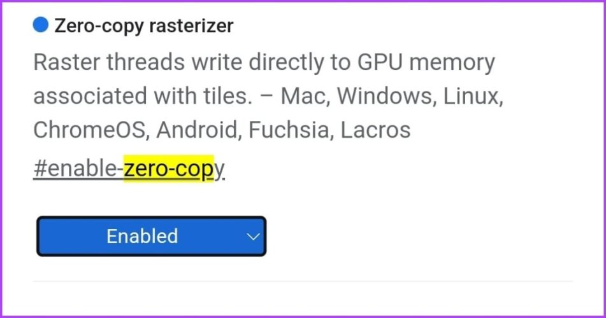Screen dimensions: 606x318
Task: Select the word Enabled inside the dropdown
Action: [x=142, y=236]
